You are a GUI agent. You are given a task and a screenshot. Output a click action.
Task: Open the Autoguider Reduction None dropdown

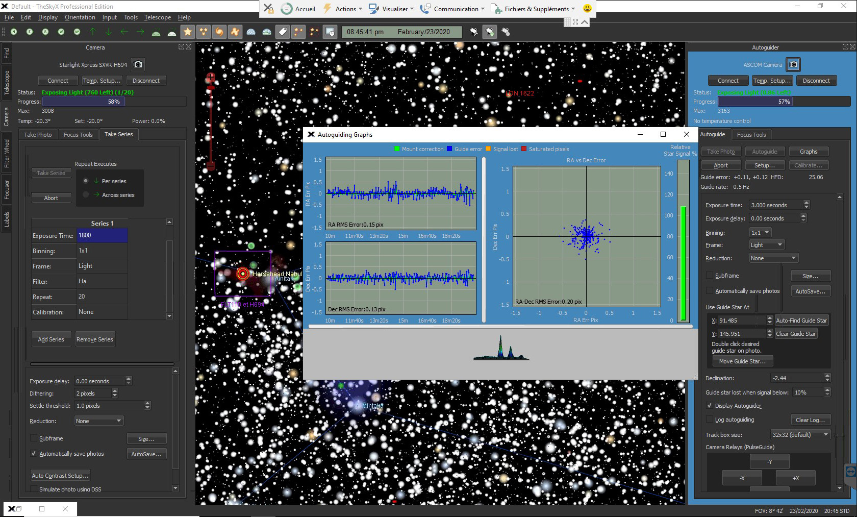tap(773, 258)
